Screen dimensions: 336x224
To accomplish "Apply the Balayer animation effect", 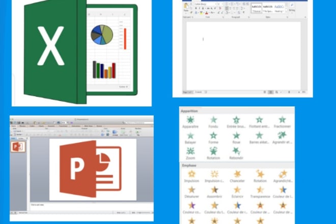I will (190, 138).
